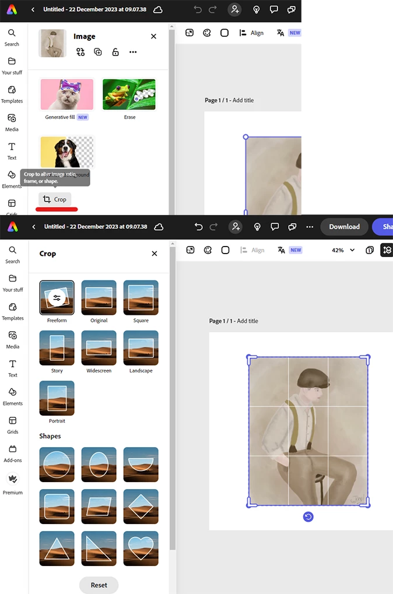Choose the parallelogram crop shape

pyautogui.click(x=99, y=507)
